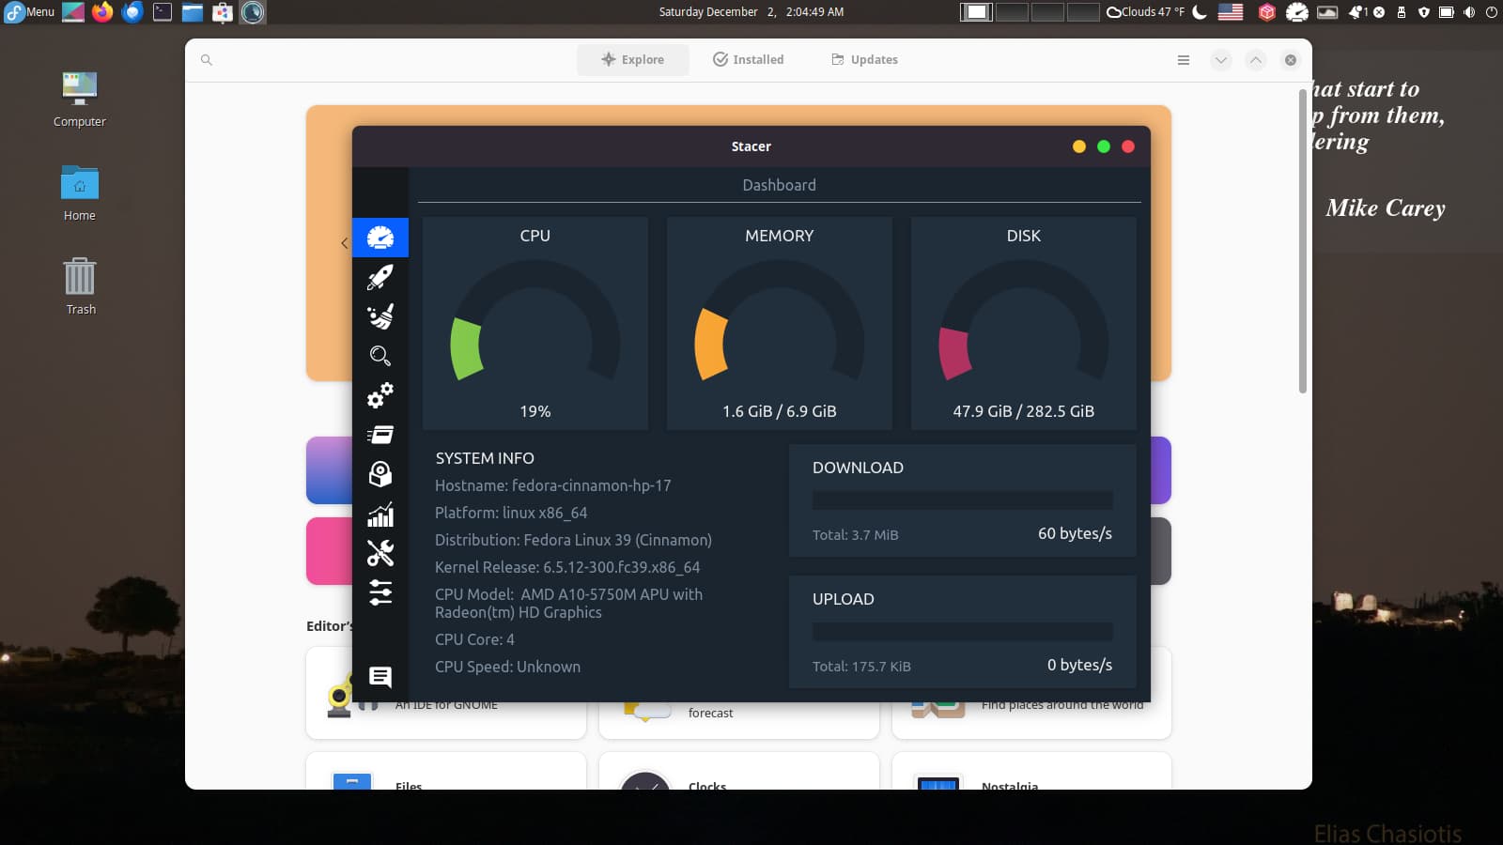The width and height of the screenshot is (1503, 845).
Task: Click the Memory gauge 1.6 GiB / 6.9 GiB
Action: (780, 324)
